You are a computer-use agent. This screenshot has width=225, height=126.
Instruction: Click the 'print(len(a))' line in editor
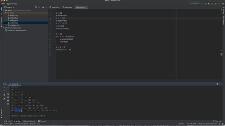pyautogui.click(x=63, y=29)
